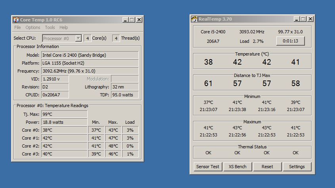Click Core #0 temperature 38°C
Image resolution: width=335 pixels, height=188 pixels.
[x=64, y=130]
